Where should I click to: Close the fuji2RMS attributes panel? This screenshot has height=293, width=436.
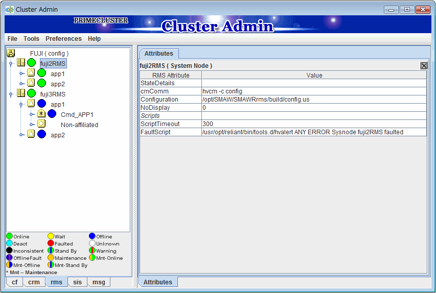424,65
